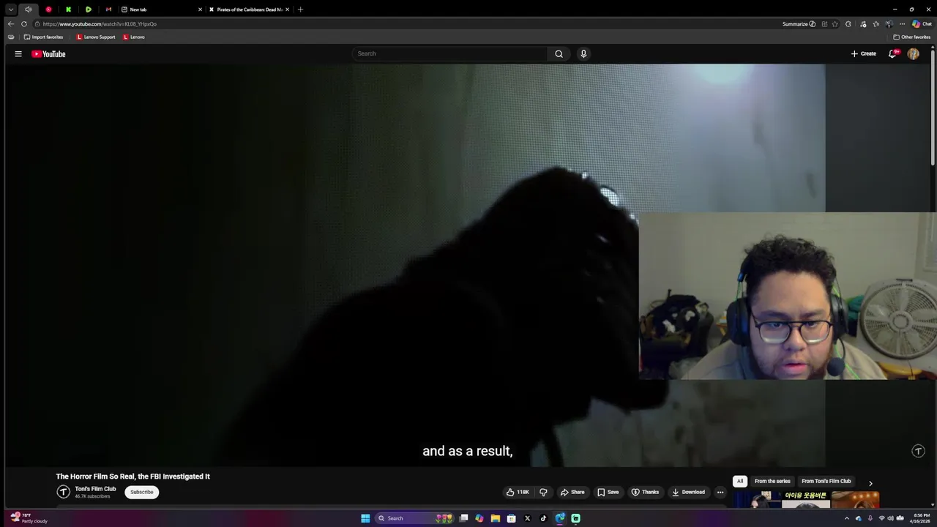Image resolution: width=937 pixels, height=527 pixels.
Task: Switch to the New tab tab
Action: coord(161,10)
